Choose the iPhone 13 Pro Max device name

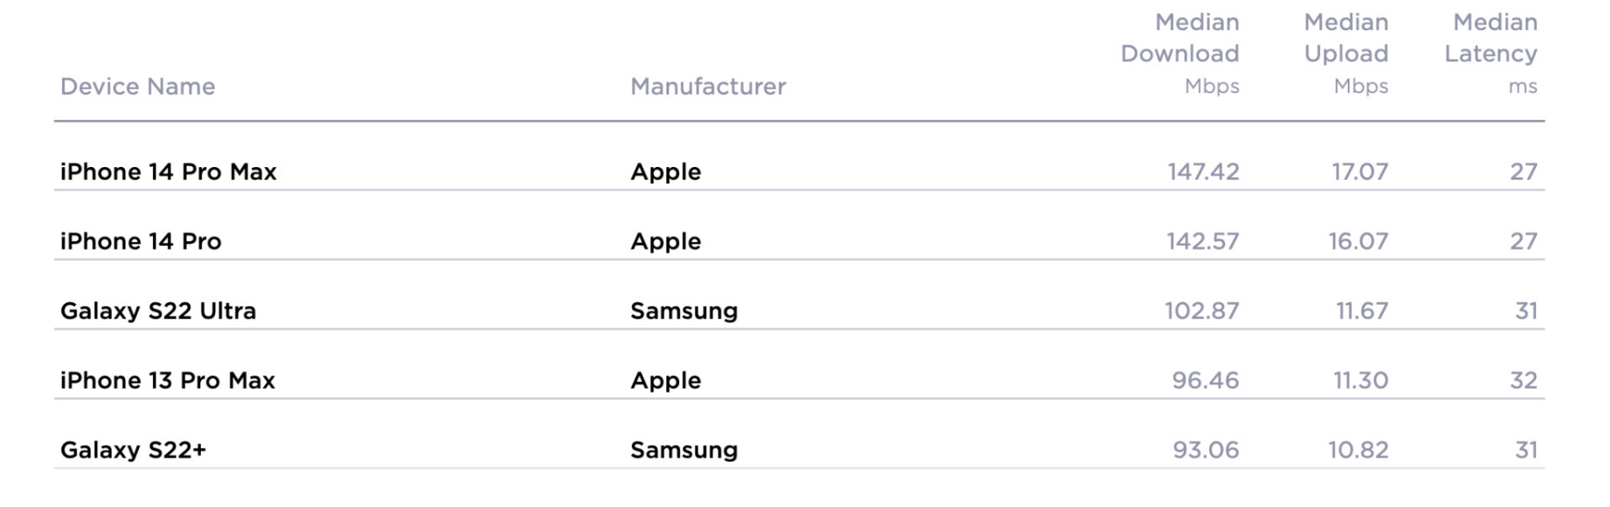click(x=167, y=381)
